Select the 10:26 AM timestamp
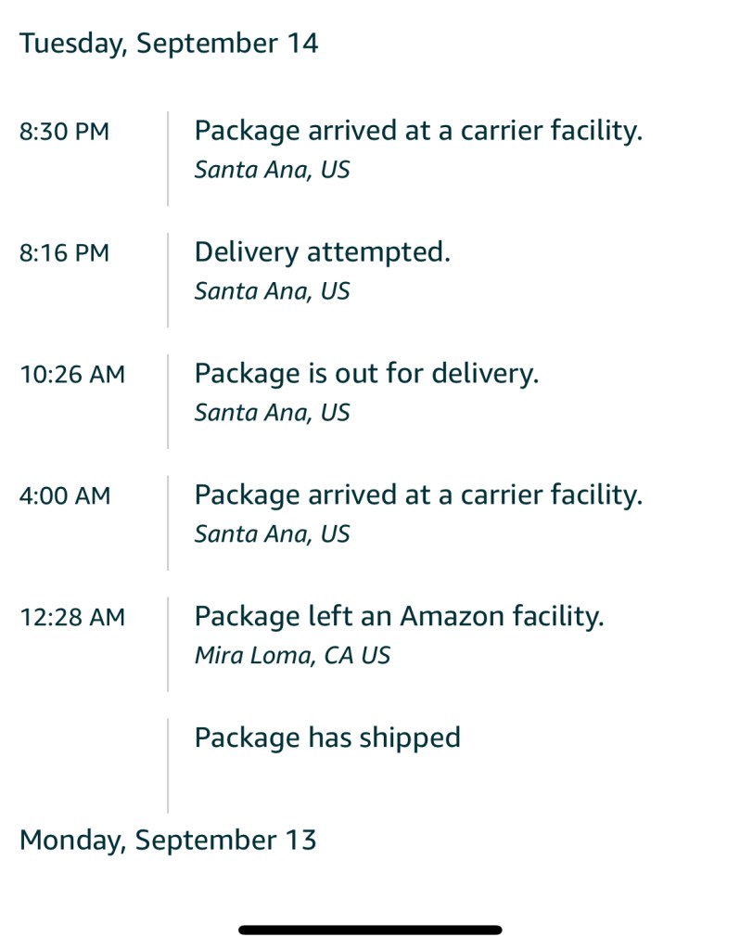The height and width of the screenshot is (950, 740). point(71,374)
